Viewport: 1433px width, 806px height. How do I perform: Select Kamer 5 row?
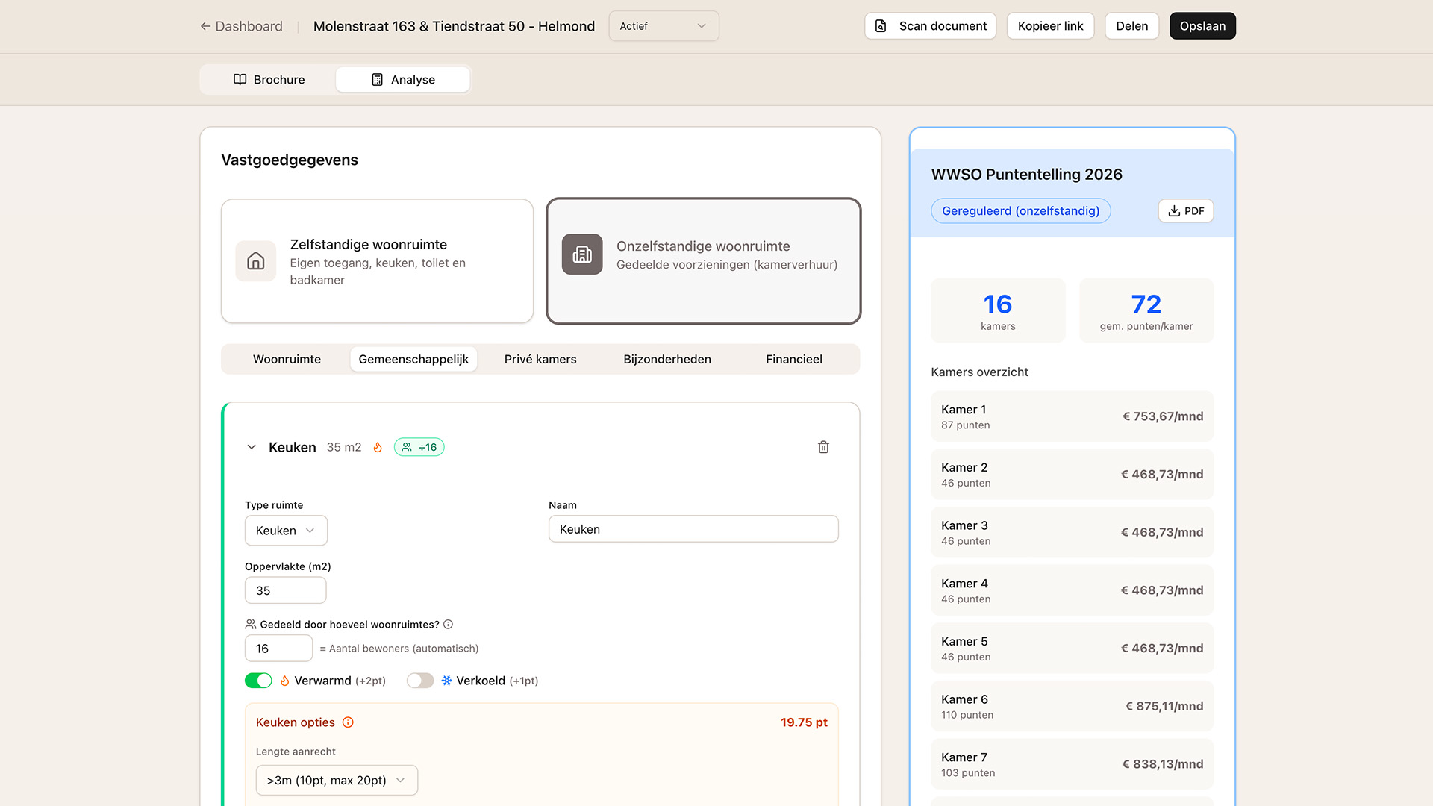(1072, 649)
